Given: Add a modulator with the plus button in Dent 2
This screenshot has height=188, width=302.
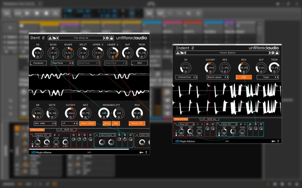Looking at the screenshot, I should click(x=58, y=130).
